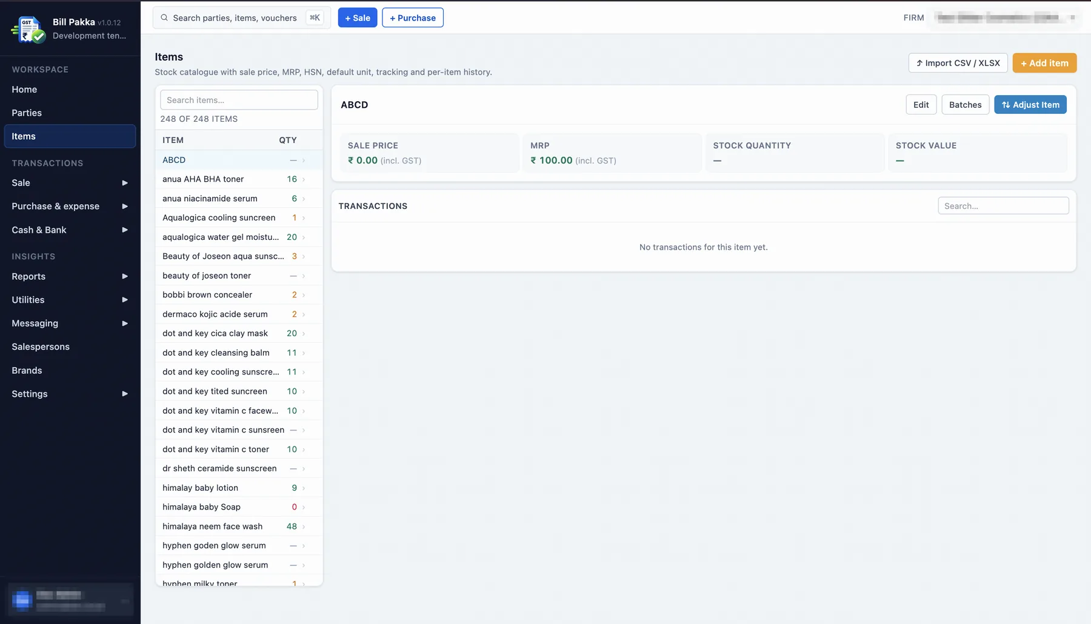This screenshot has width=1091, height=624.
Task: Select himalaya neem face wash
Action: (x=239, y=526)
